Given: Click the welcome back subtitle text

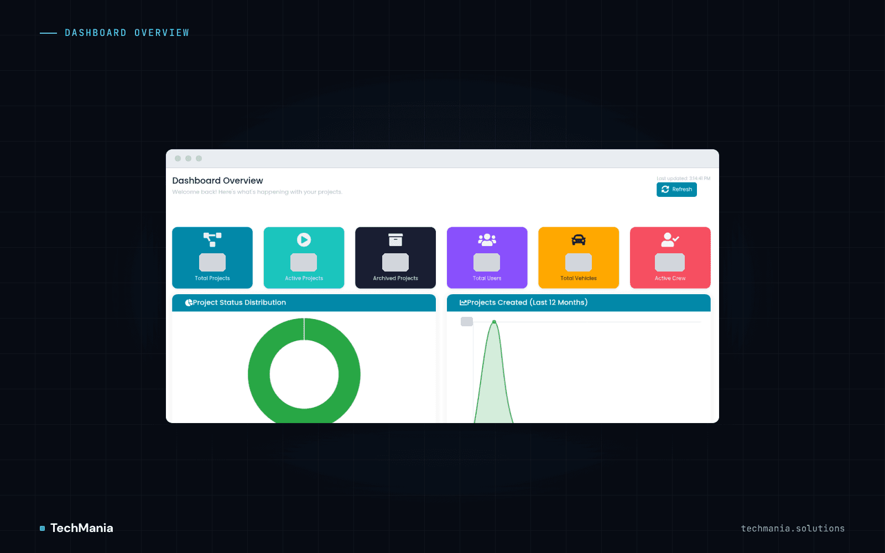Looking at the screenshot, I should [257, 192].
